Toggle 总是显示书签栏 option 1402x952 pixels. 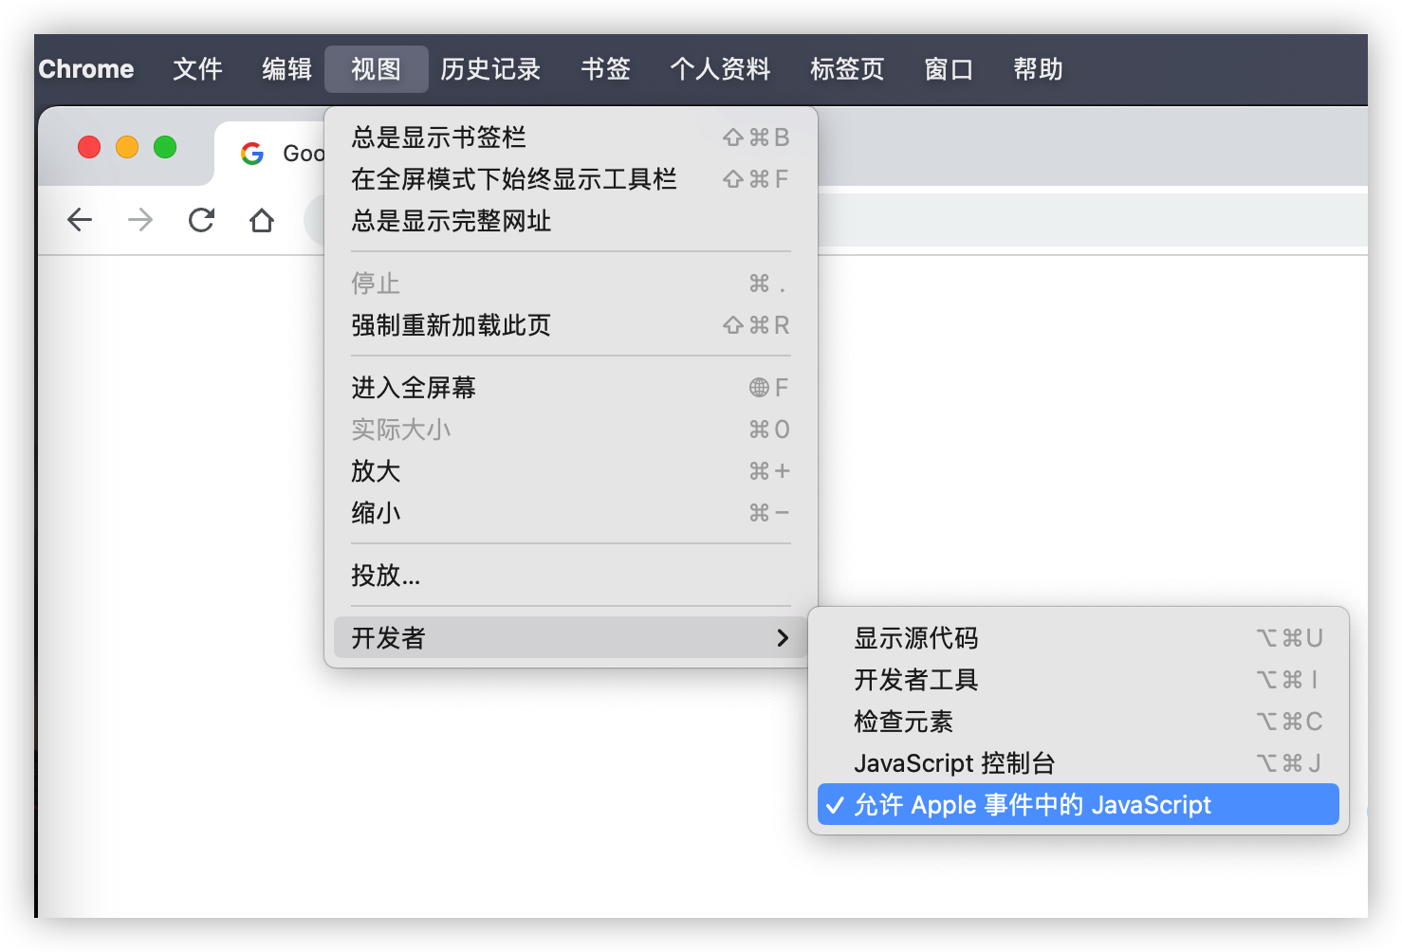(x=570, y=137)
